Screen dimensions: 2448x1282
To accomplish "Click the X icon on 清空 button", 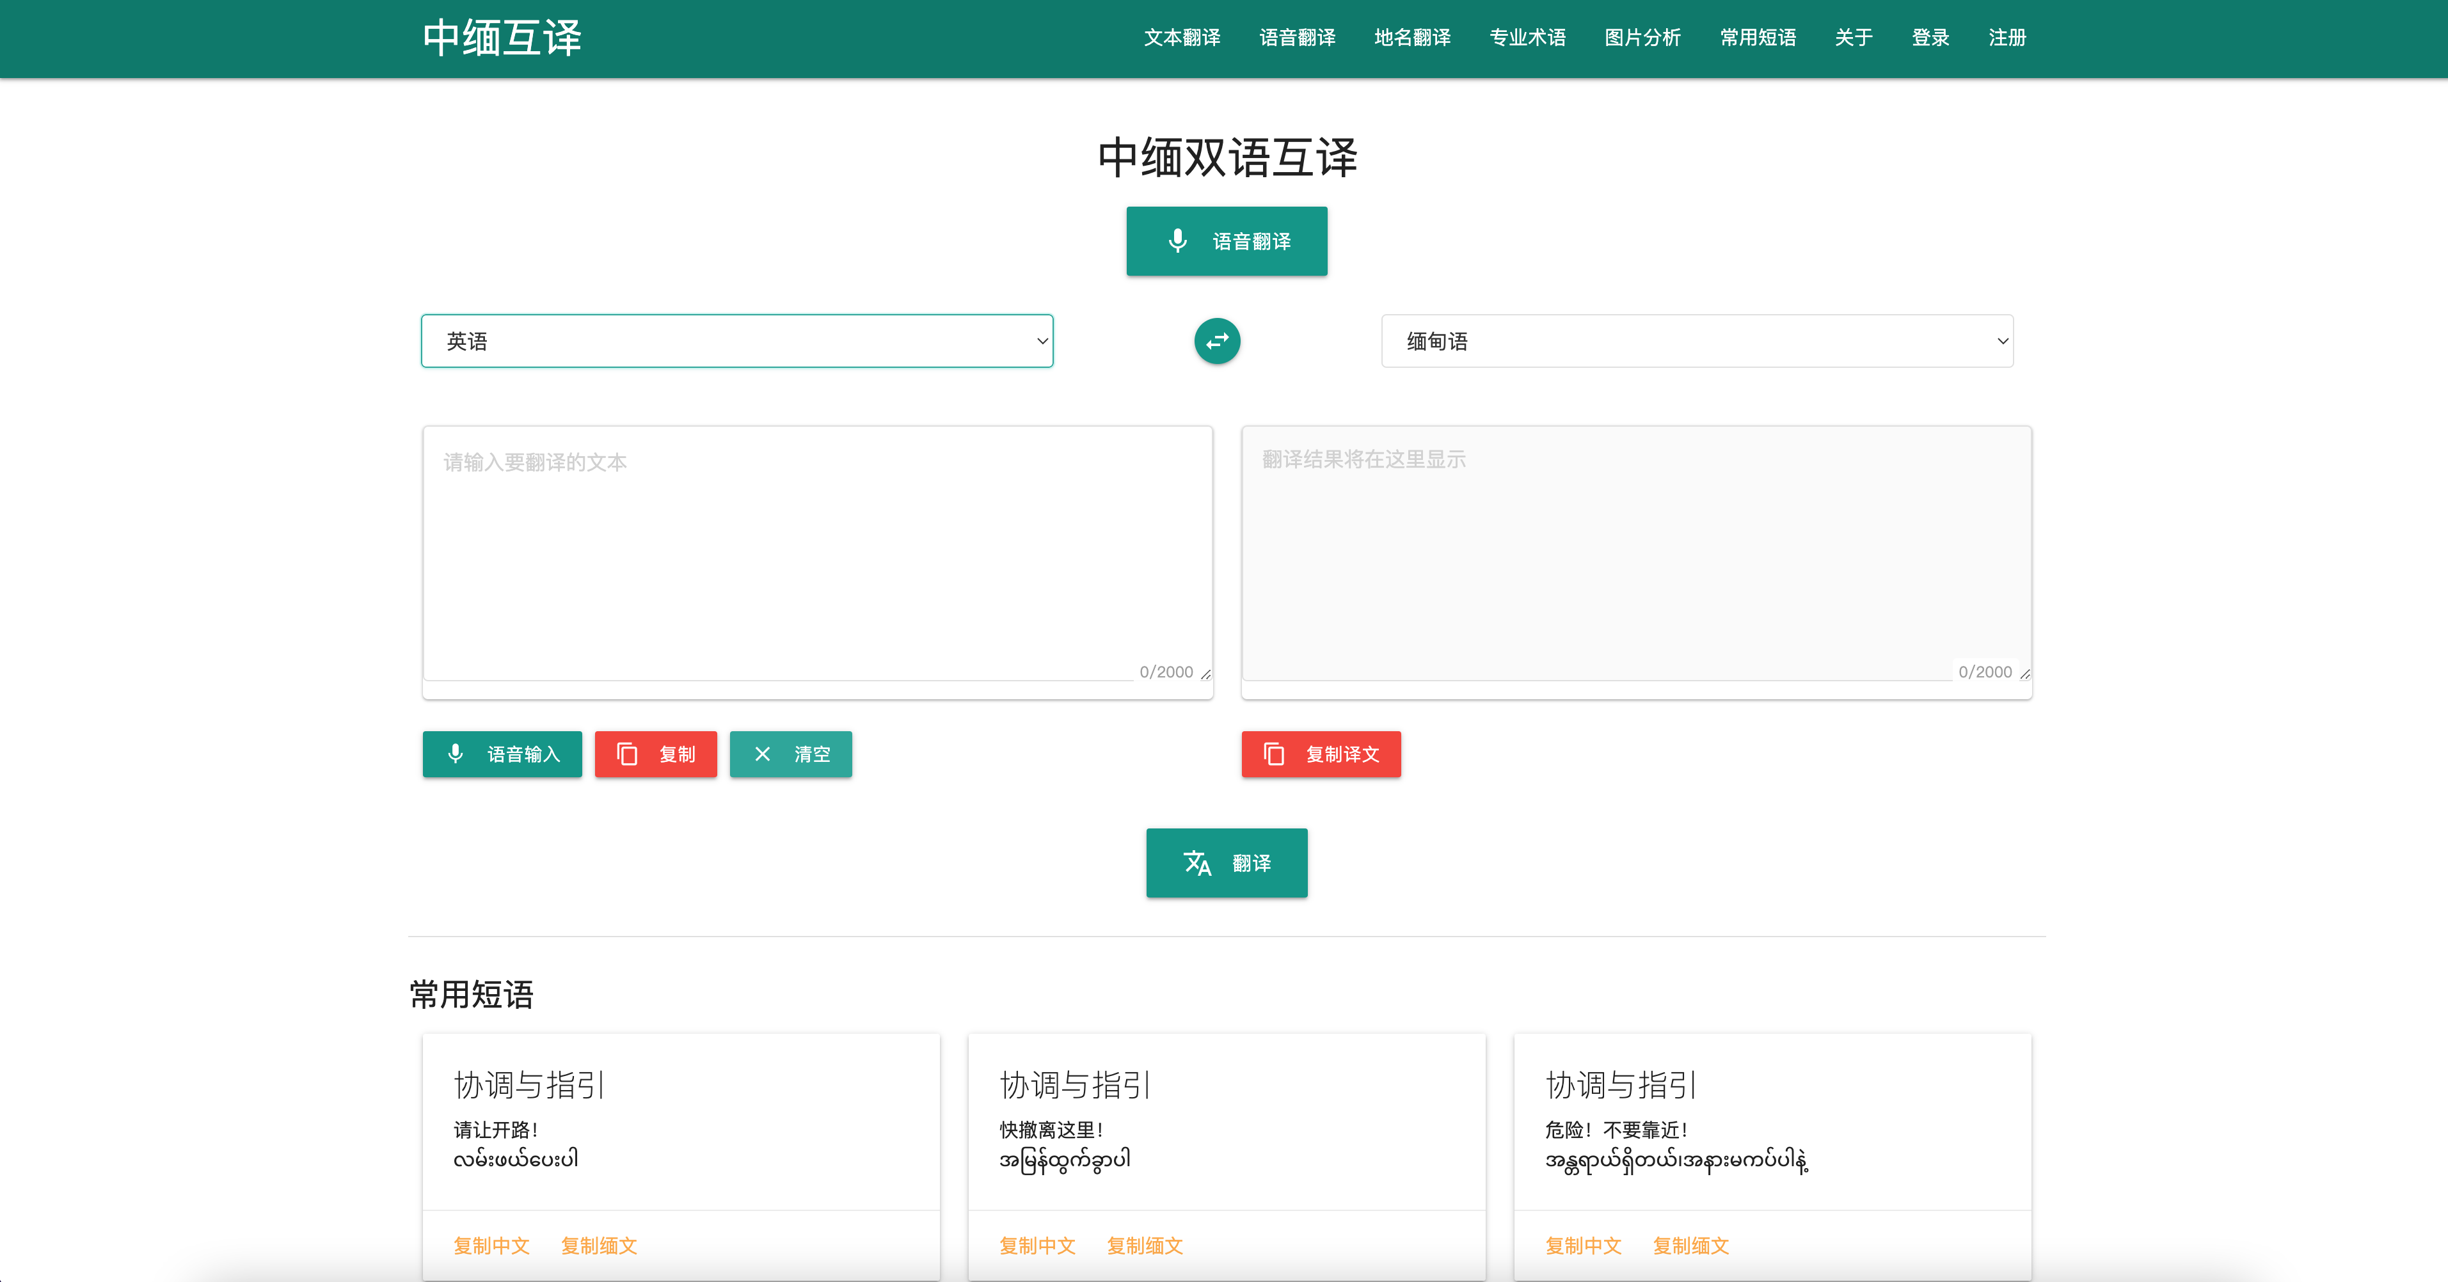I will [762, 754].
